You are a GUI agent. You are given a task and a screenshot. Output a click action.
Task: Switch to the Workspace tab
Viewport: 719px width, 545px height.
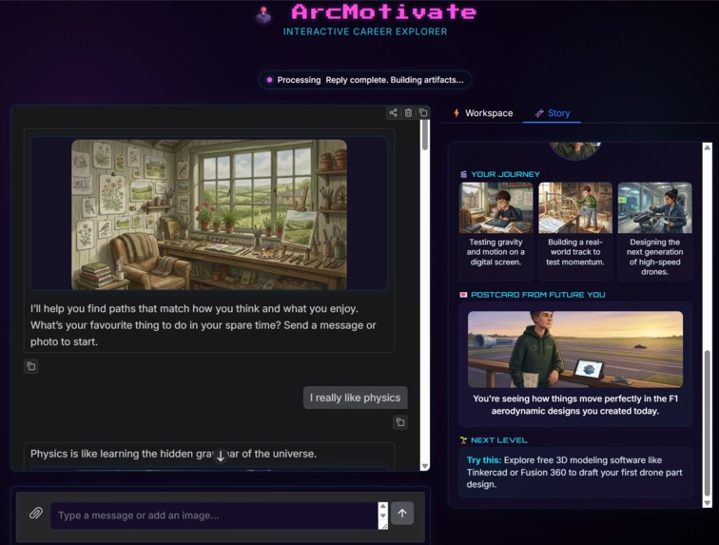pyautogui.click(x=483, y=113)
